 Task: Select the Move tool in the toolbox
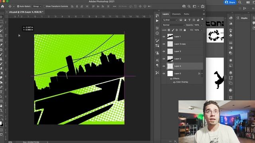[1, 17]
